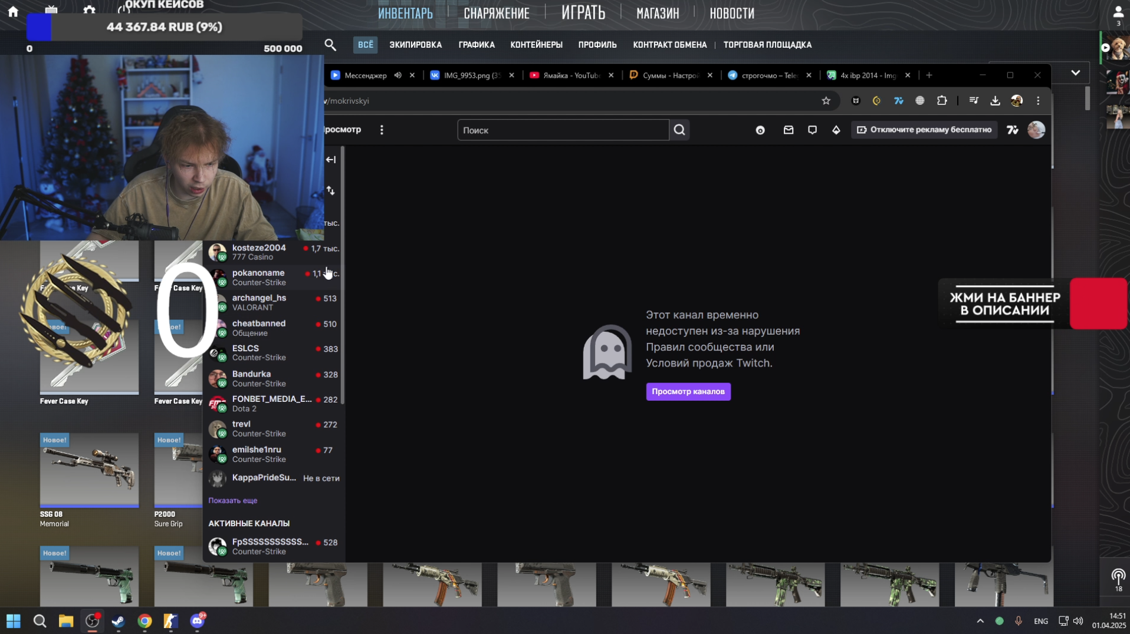Click the Twitch sidebar scrollbar
The height and width of the screenshot is (634, 1130).
click(x=343, y=276)
